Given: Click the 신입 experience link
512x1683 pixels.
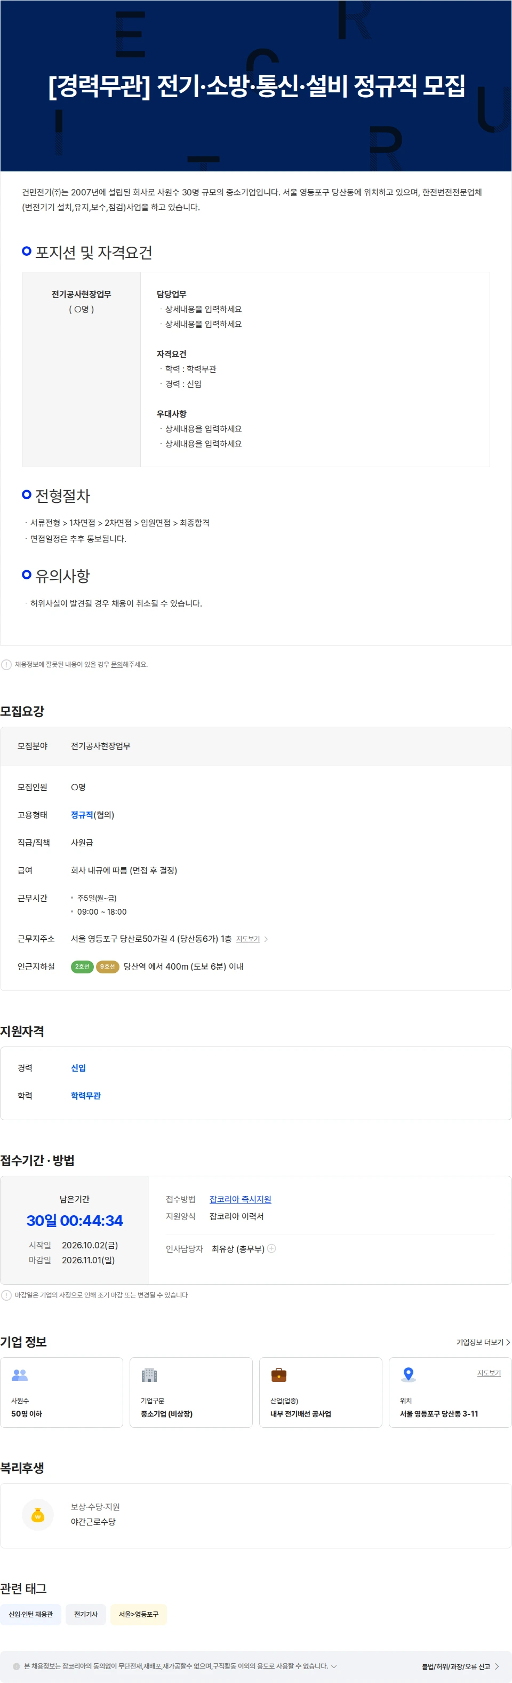Looking at the screenshot, I should coord(78,1067).
